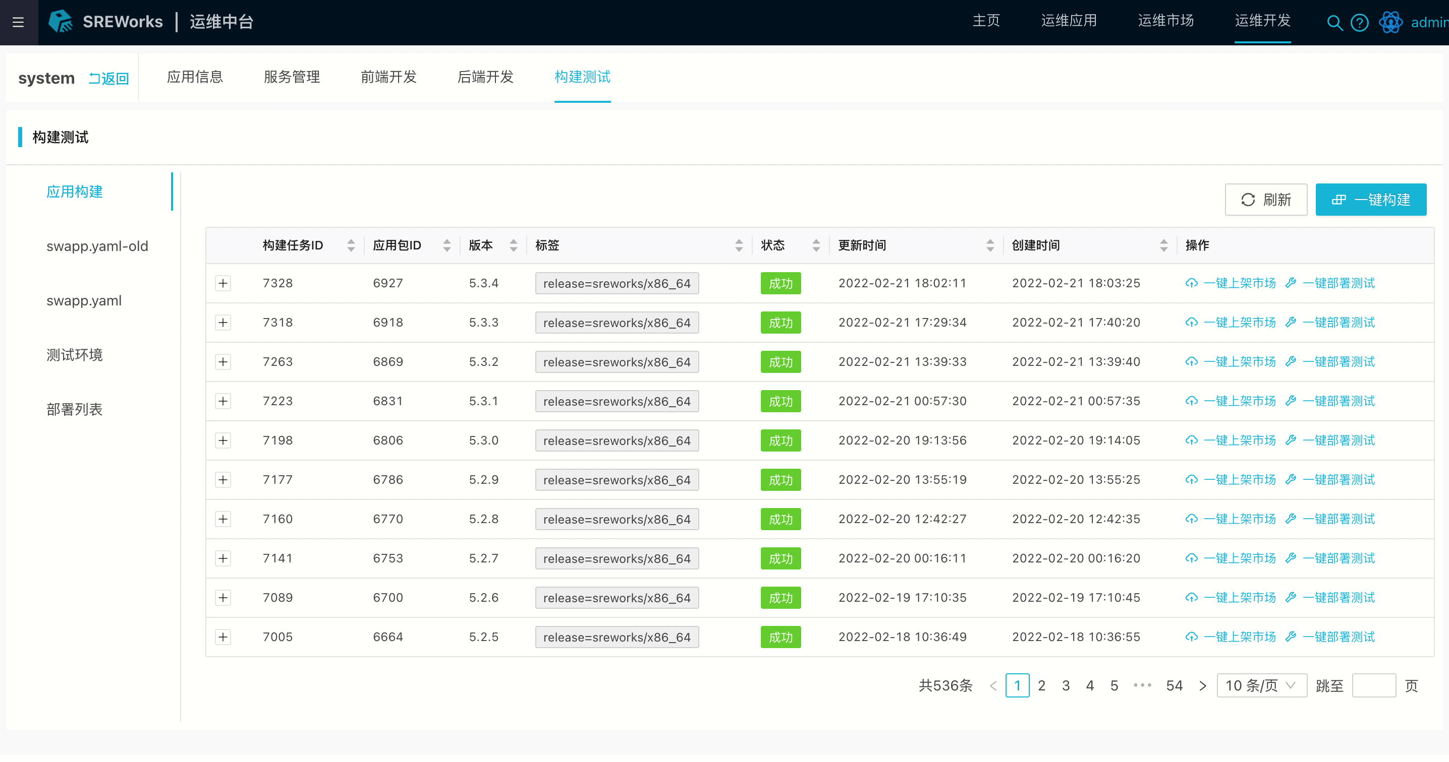Sort by 版本 column sorter
The width and height of the screenshot is (1449, 762).
(x=513, y=245)
